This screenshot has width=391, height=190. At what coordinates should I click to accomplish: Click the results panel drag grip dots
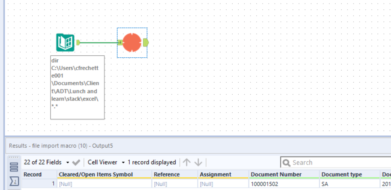pyautogui.click(x=13, y=157)
